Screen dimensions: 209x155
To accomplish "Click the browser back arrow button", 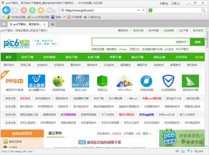I will (6, 10).
